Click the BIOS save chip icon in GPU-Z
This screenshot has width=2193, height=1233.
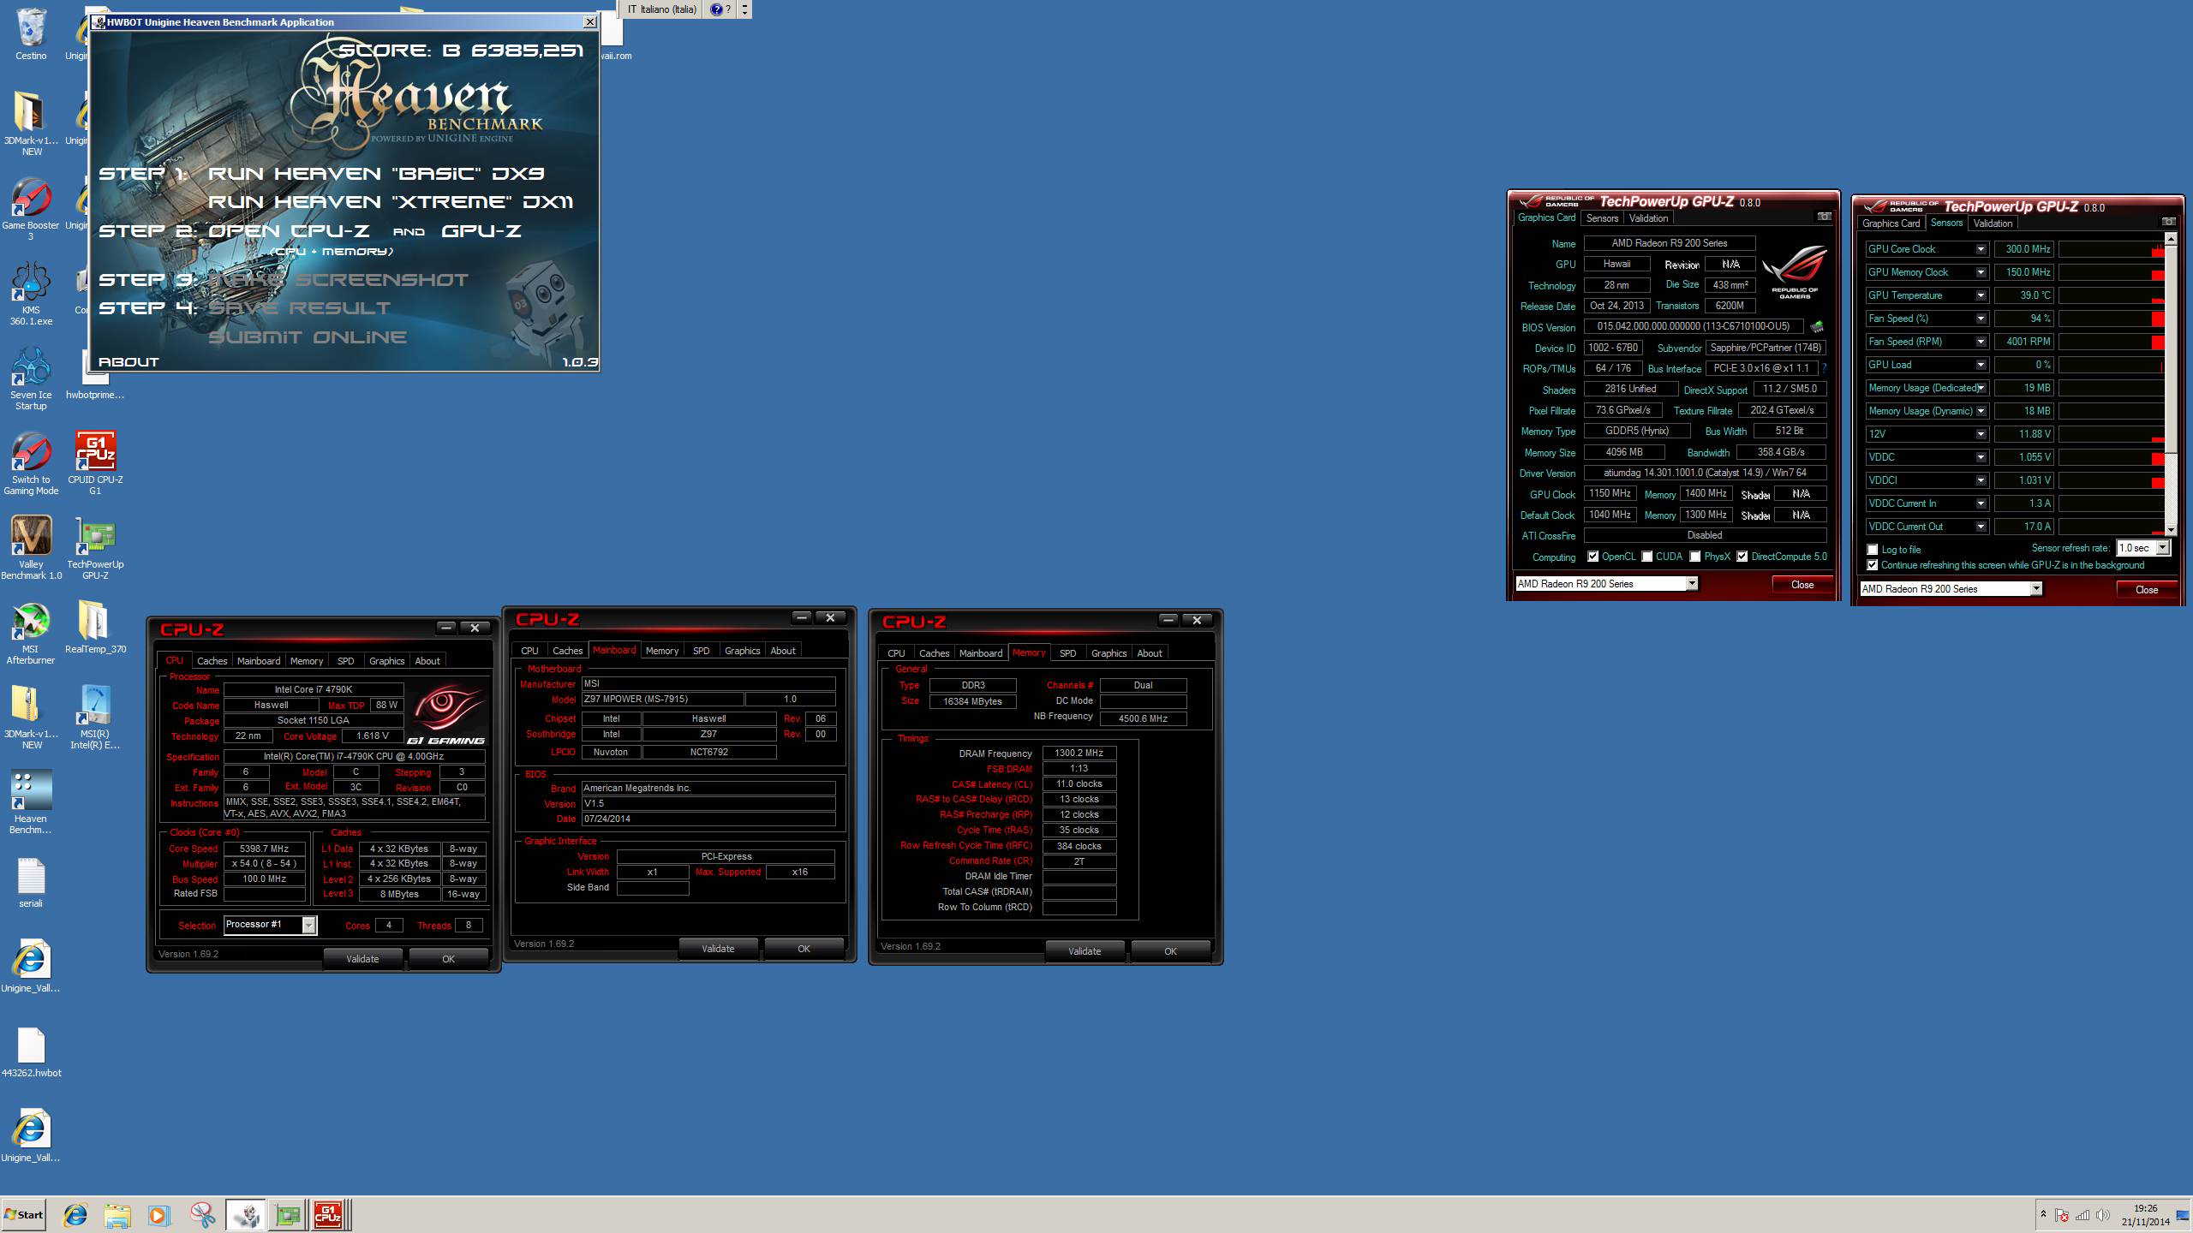(1816, 326)
